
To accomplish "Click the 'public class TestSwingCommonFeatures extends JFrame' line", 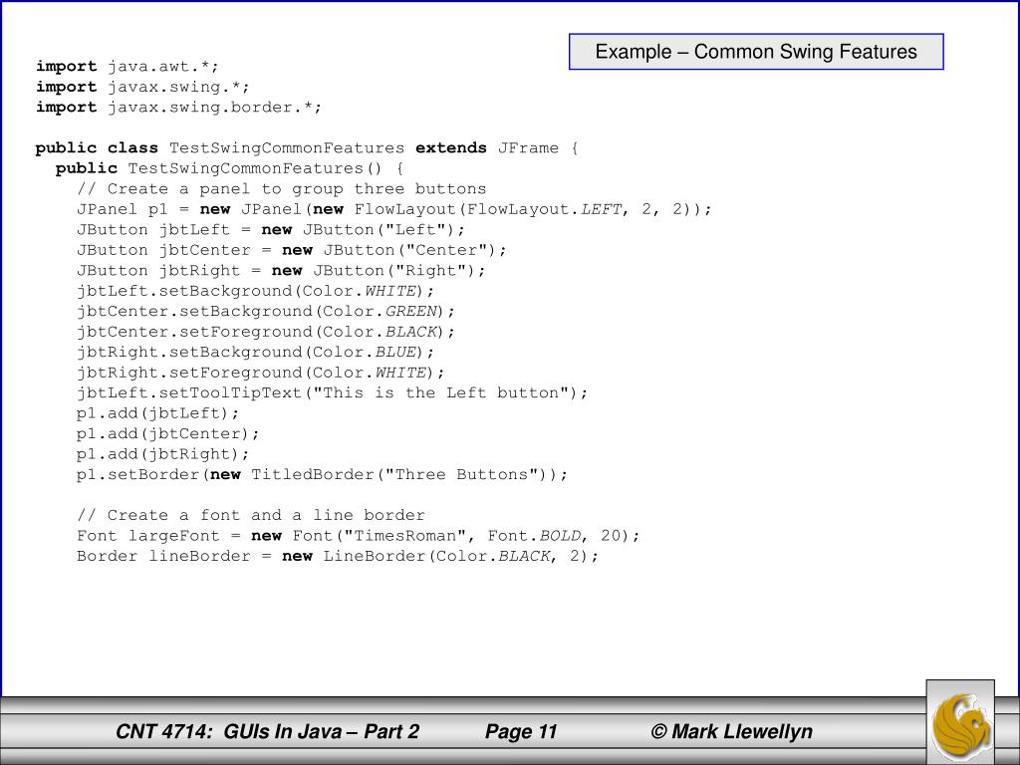I will [307, 148].
